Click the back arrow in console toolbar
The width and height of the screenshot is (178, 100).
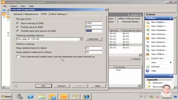[4, 10]
